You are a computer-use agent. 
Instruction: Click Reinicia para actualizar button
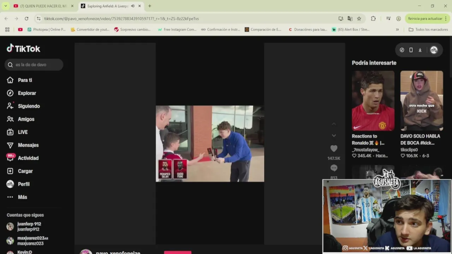[425, 18]
